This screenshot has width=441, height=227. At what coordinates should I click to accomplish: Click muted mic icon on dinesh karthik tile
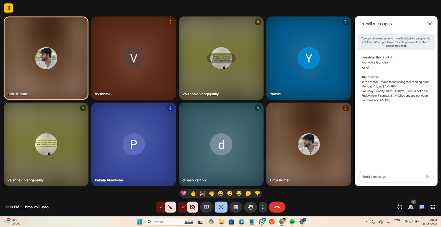tap(258, 108)
